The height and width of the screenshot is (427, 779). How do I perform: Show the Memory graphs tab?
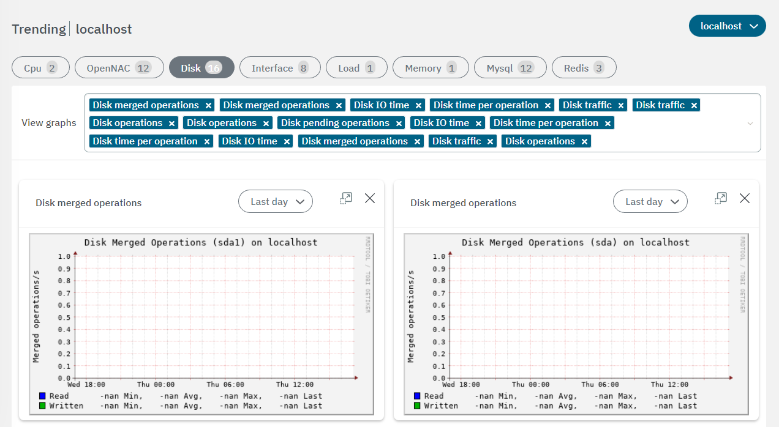click(x=430, y=68)
